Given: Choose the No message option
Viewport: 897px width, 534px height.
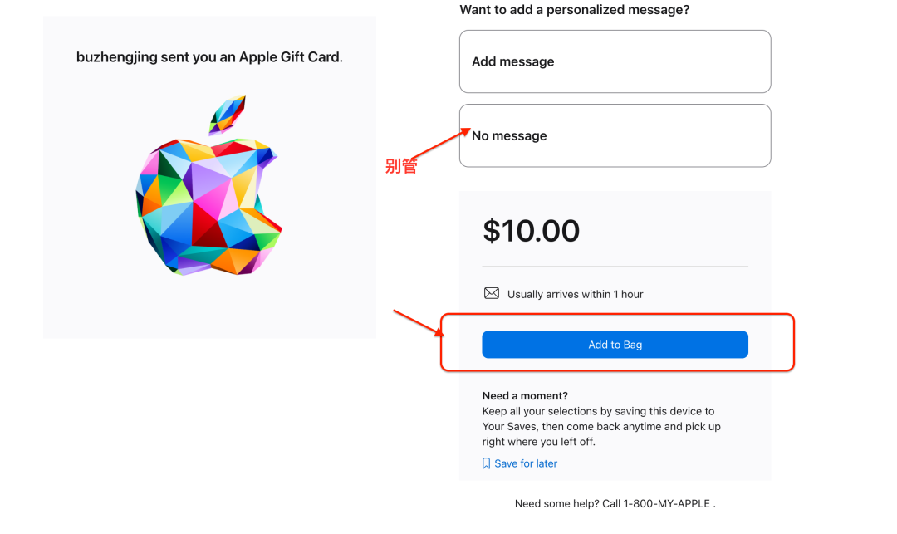Looking at the screenshot, I should coord(615,135).
